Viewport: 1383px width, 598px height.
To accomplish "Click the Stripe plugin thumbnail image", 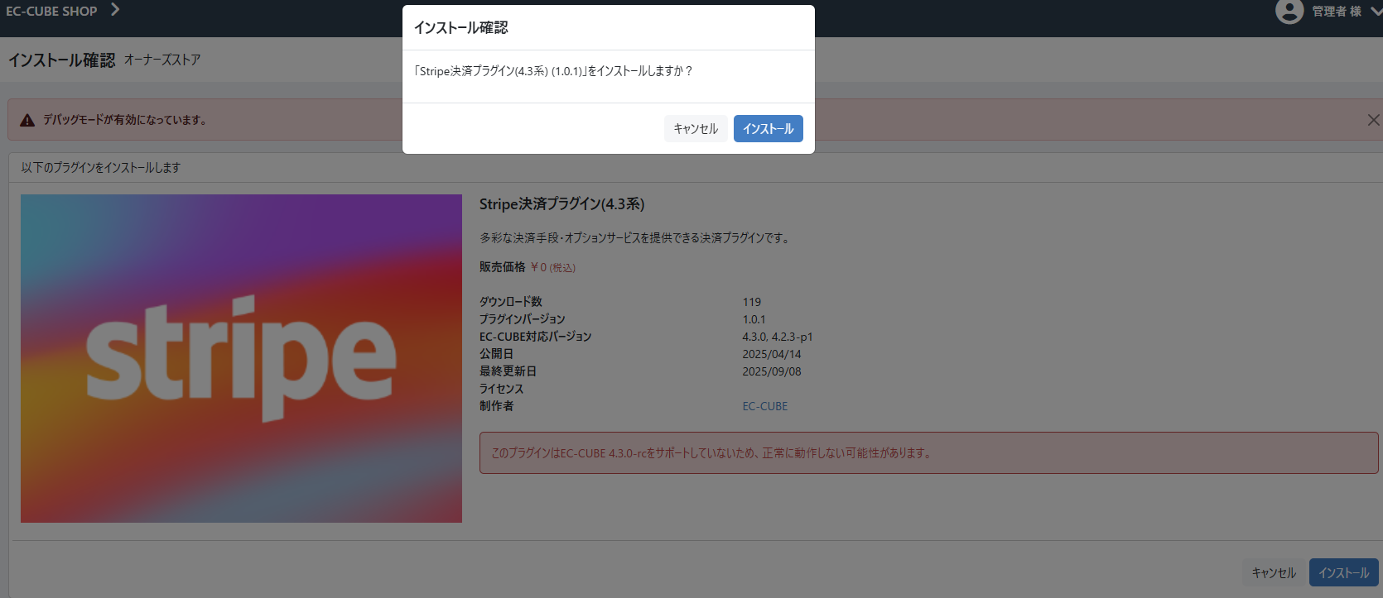I will tap(241, 358).
